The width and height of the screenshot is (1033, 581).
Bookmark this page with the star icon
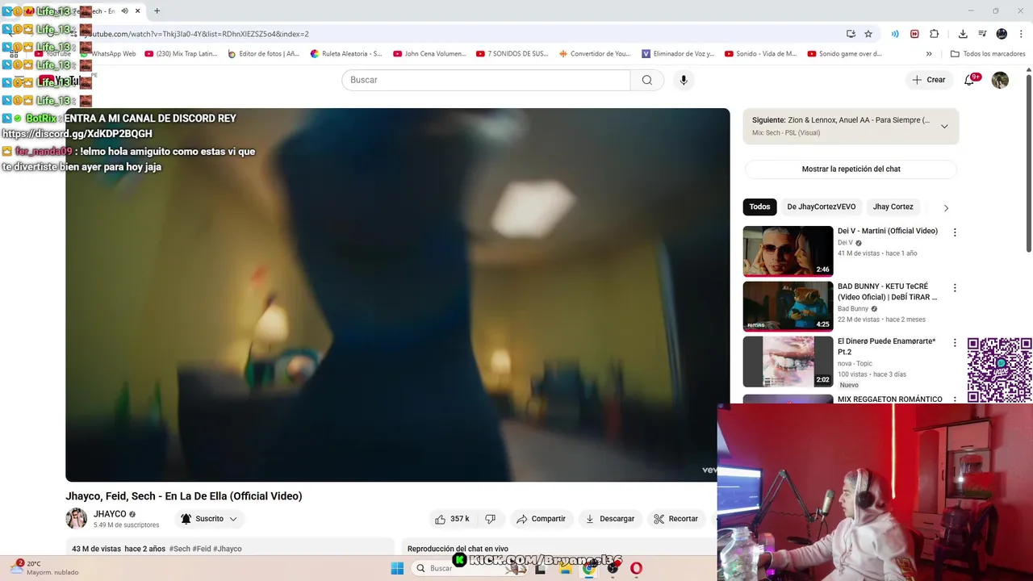[868, 34]
